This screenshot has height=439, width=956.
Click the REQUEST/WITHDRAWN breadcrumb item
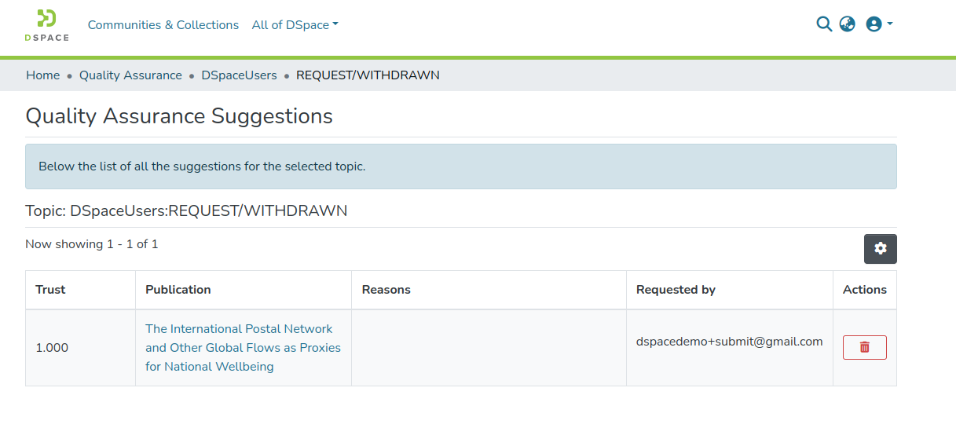[368, 75]
